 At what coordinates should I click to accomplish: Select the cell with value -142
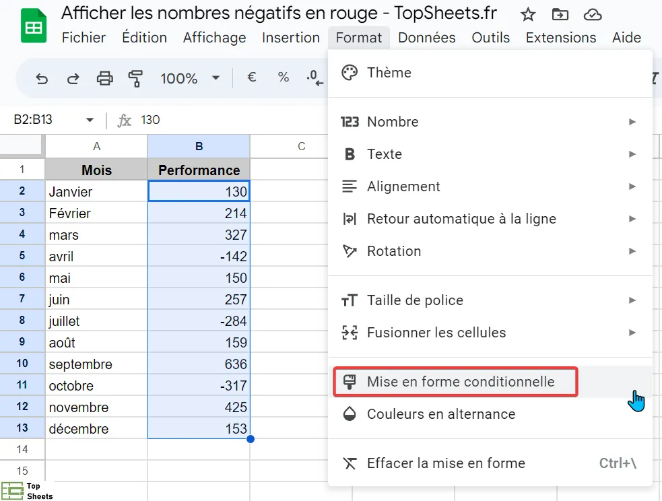(x=199, y=256)
